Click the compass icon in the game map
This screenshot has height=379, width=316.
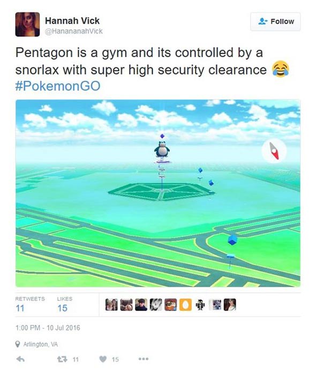[274, 151]
